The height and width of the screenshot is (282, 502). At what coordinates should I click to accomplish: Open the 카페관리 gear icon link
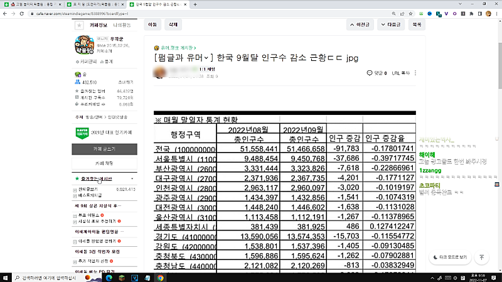(x=85, y=62)
